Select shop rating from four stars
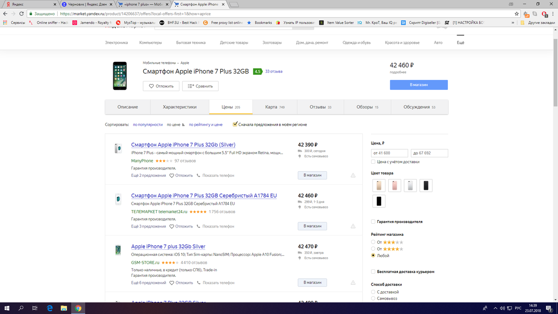This screenshot has width=558, height=314. pyautogui.click(x=373, y=249)
